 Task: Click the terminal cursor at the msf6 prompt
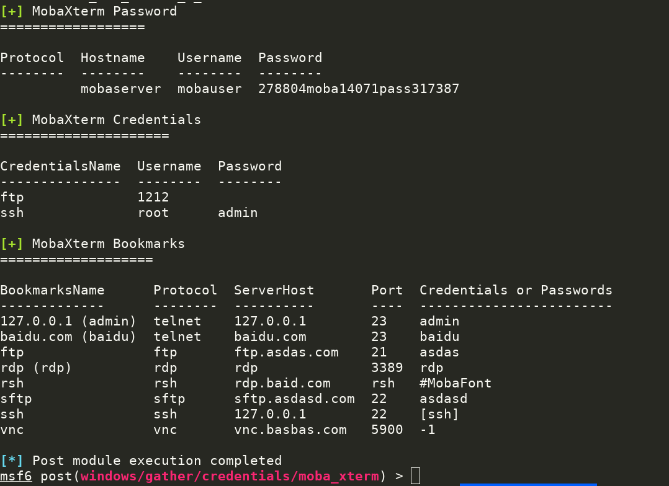pos(415,476)
